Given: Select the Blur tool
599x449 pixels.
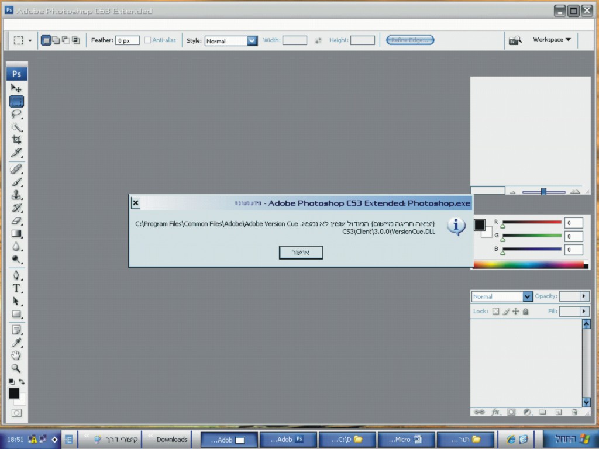Looking at the screenshot, I should (x=16, y=247).
